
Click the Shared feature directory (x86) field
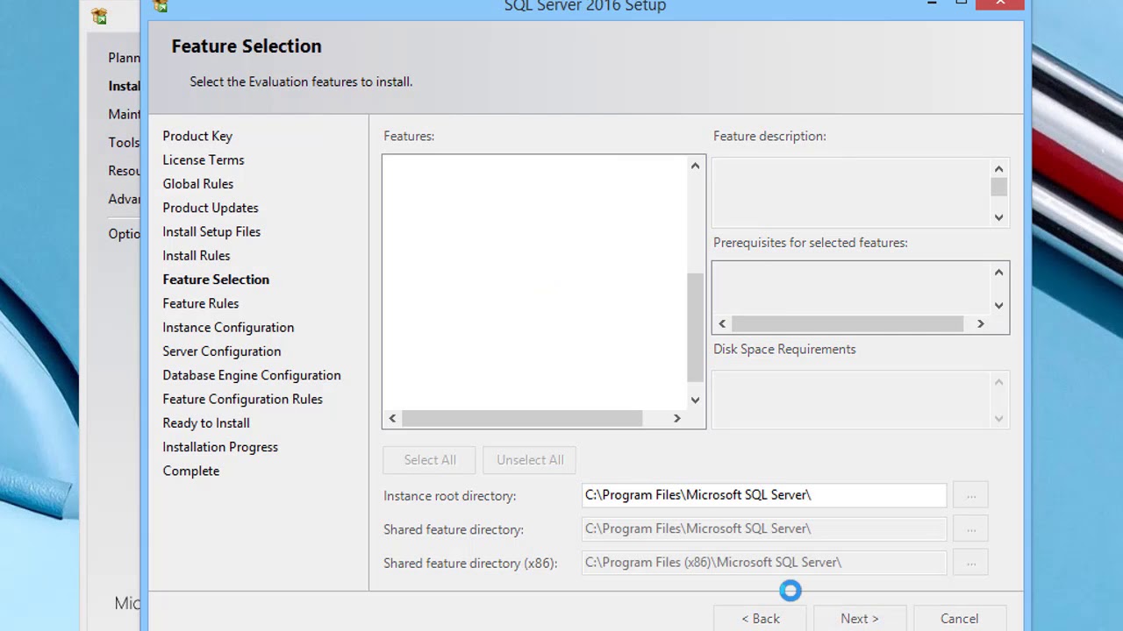764,563
